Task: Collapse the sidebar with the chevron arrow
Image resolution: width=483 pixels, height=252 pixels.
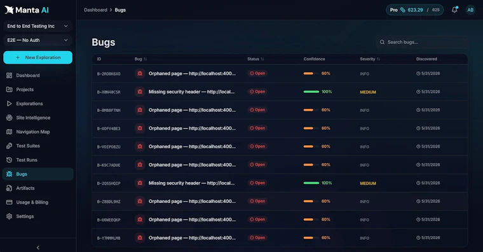Action: tap(38, 248)
